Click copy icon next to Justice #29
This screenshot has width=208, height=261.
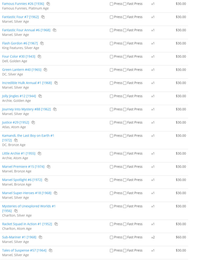[x=33, y=122]
